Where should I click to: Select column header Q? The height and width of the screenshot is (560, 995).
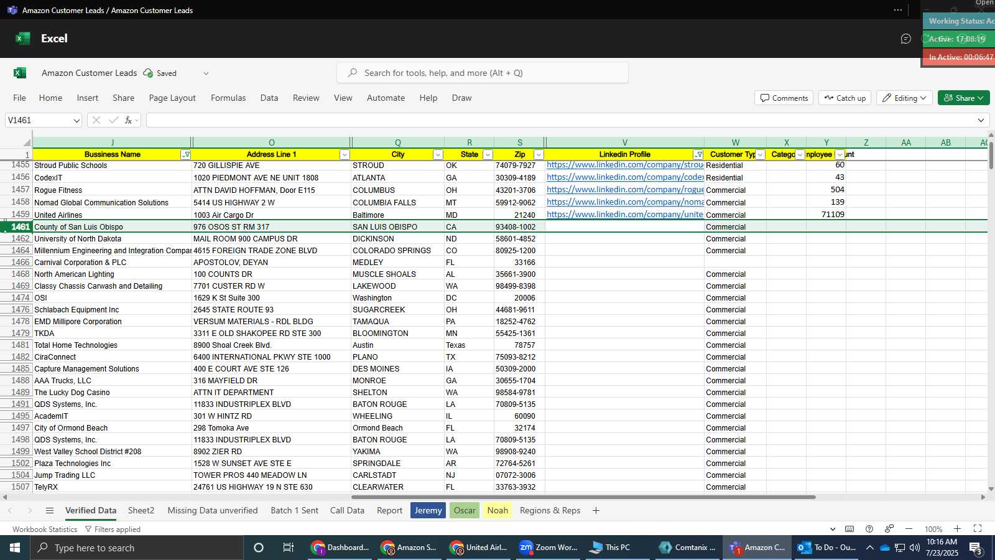398,142
